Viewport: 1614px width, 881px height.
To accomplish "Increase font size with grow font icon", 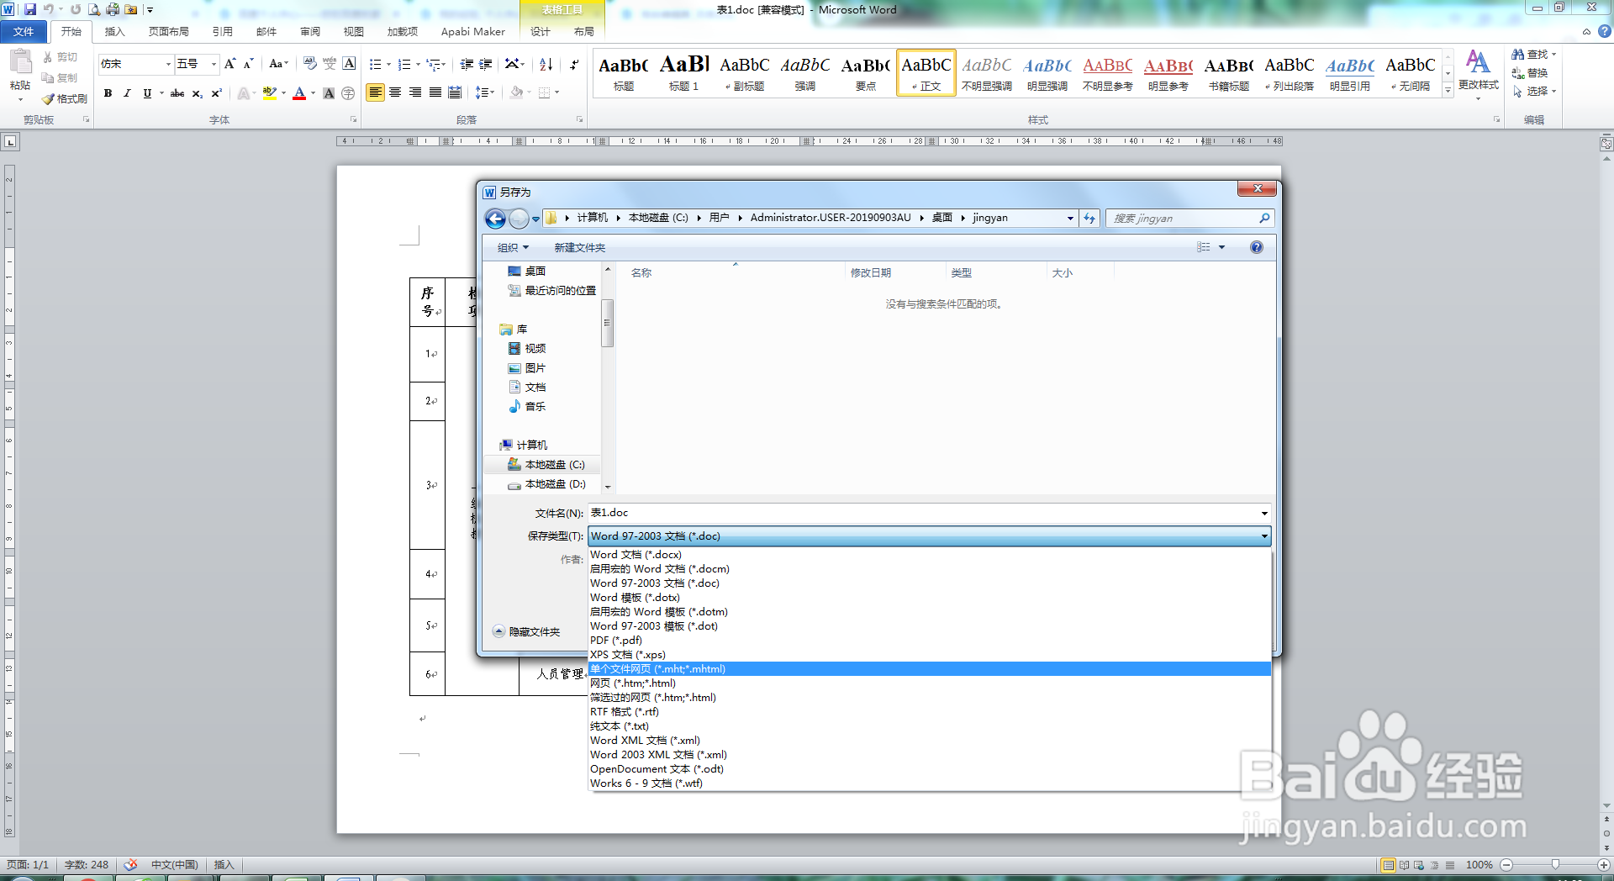I will point(229,64).
